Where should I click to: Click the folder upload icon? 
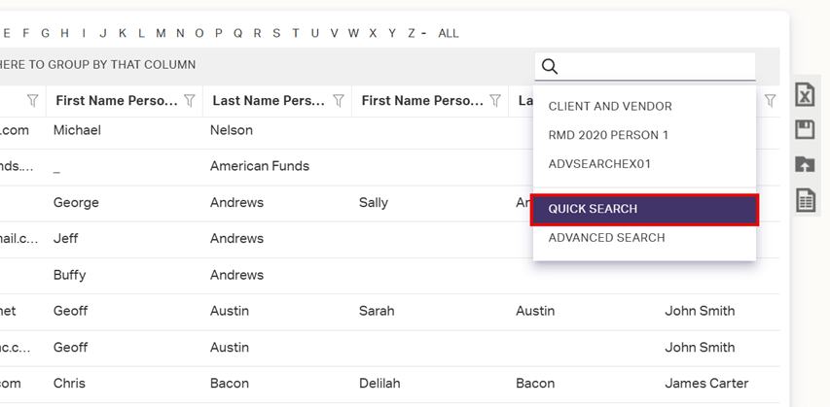(805, 164)
